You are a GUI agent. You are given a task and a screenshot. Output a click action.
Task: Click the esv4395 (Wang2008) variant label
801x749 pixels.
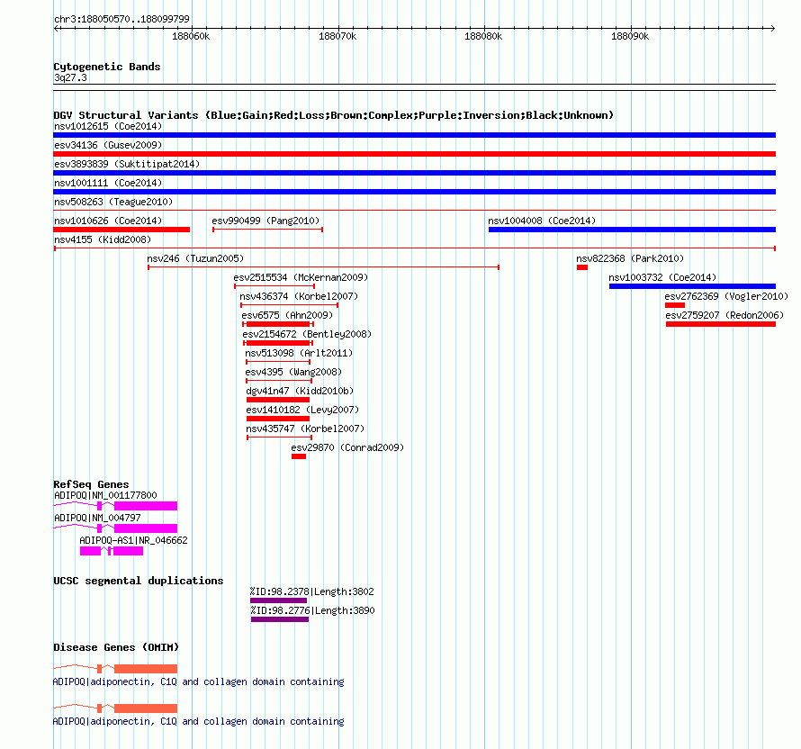coord(293,372)
